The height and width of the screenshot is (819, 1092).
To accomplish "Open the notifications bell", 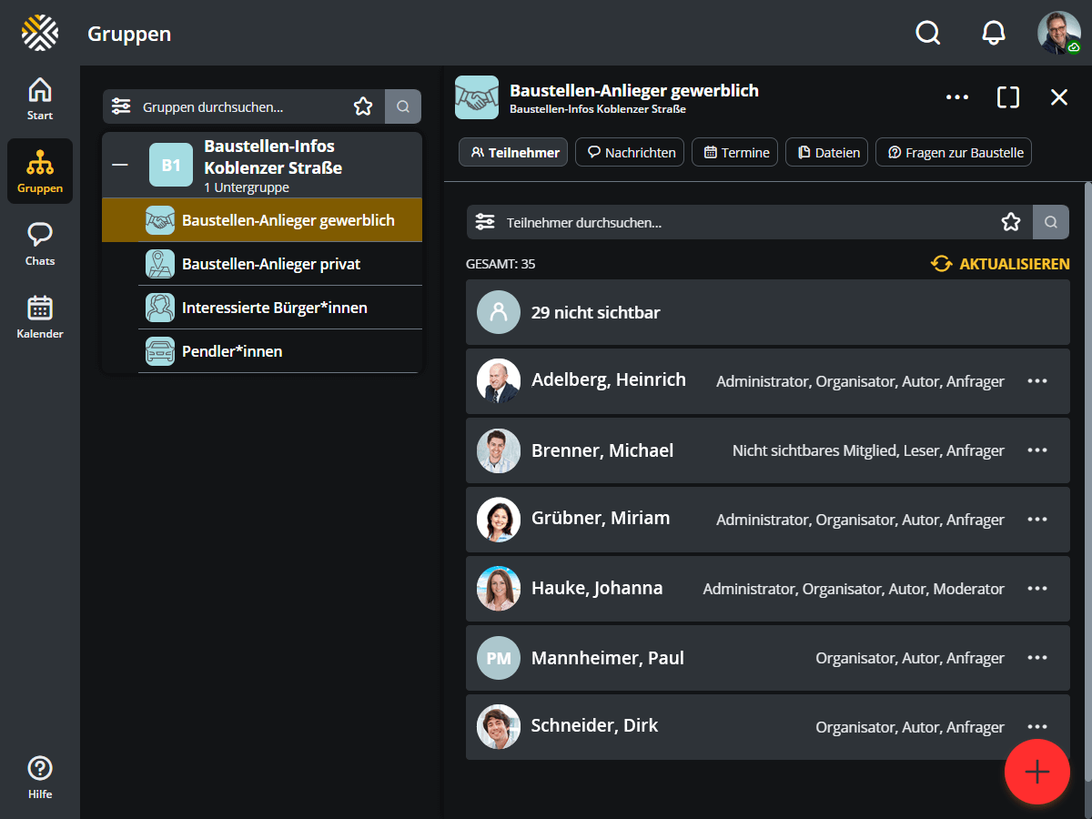I will click(994, 34).
